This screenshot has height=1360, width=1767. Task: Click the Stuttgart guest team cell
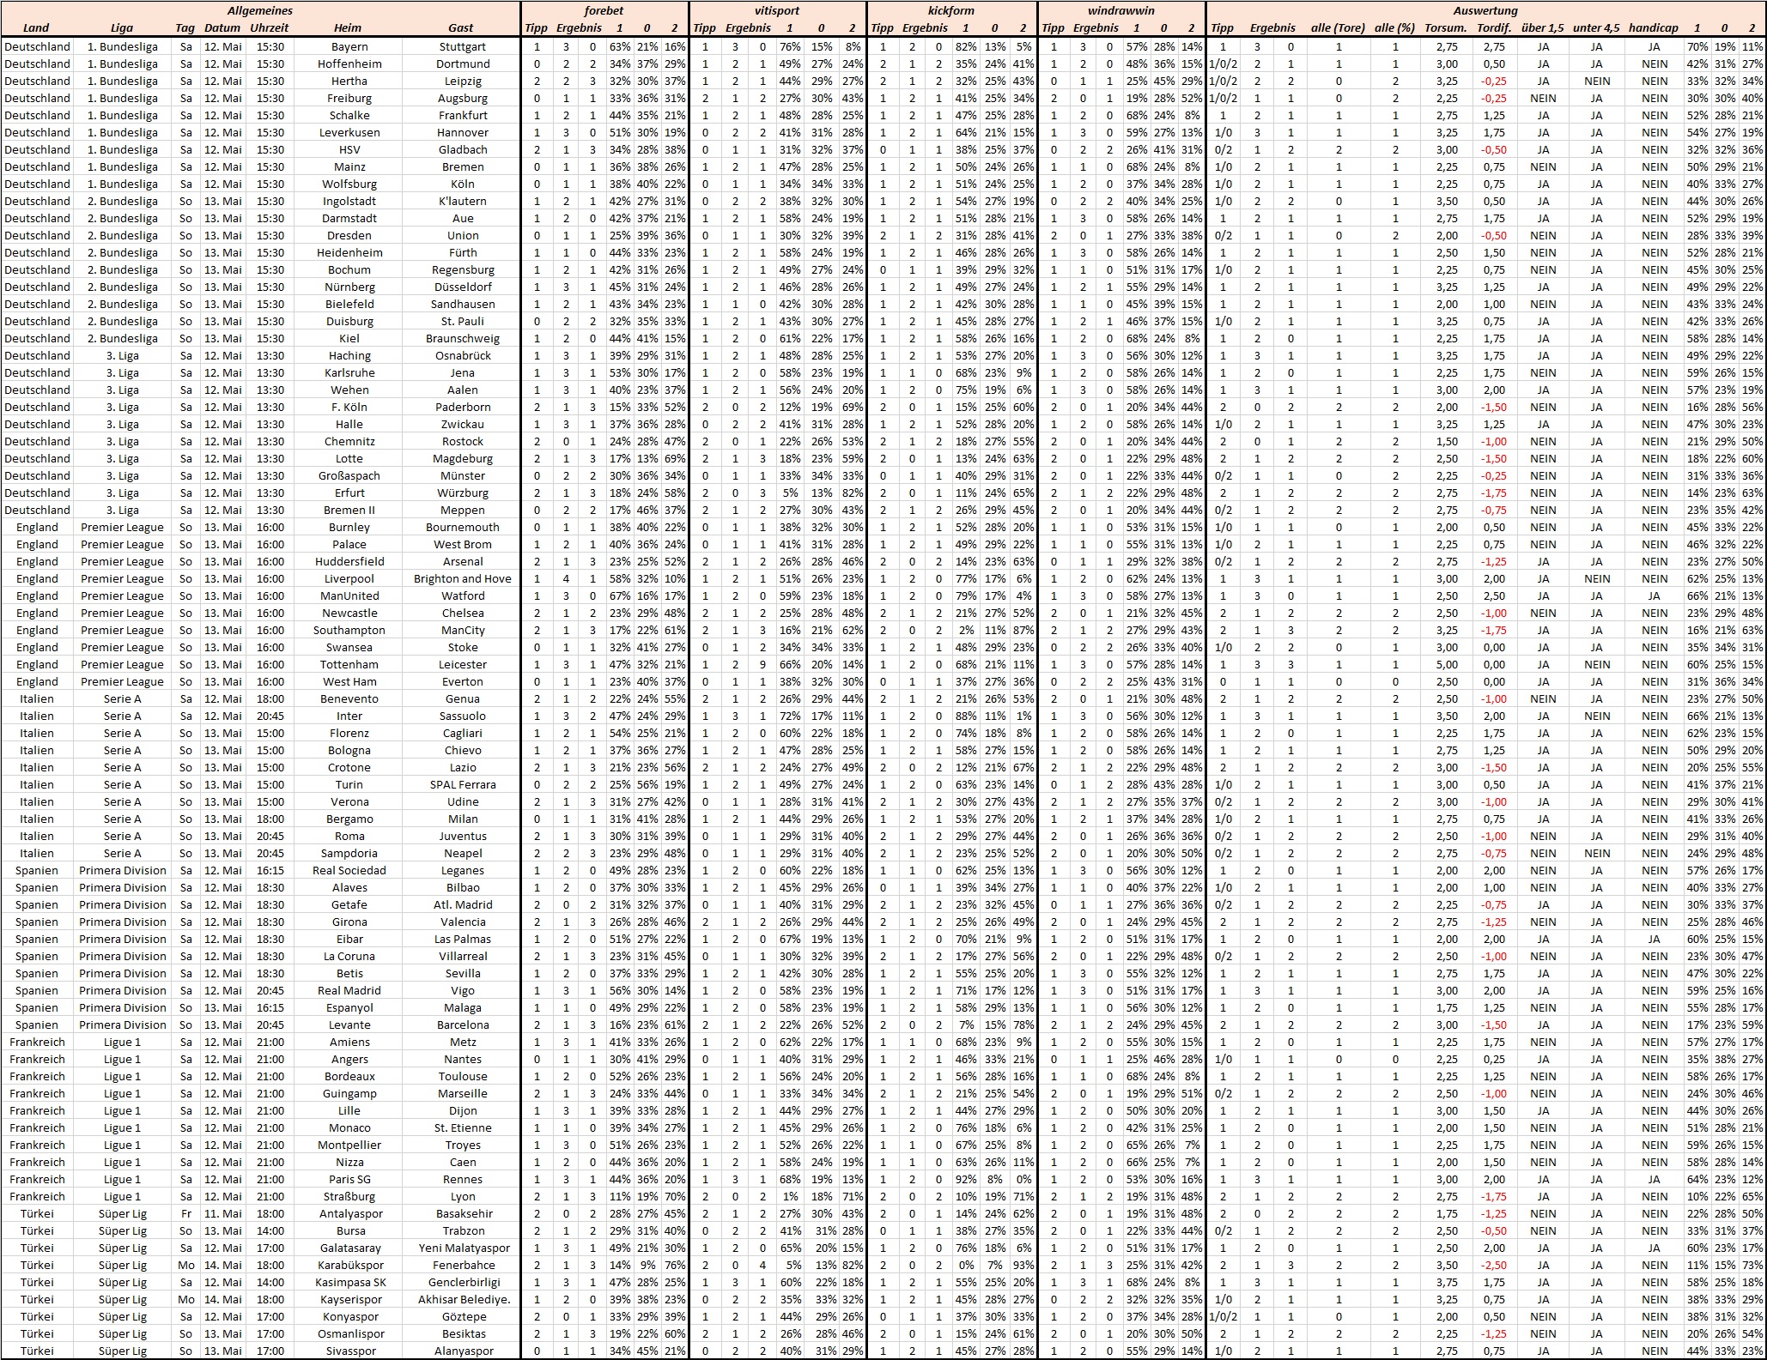pos(462,46)
